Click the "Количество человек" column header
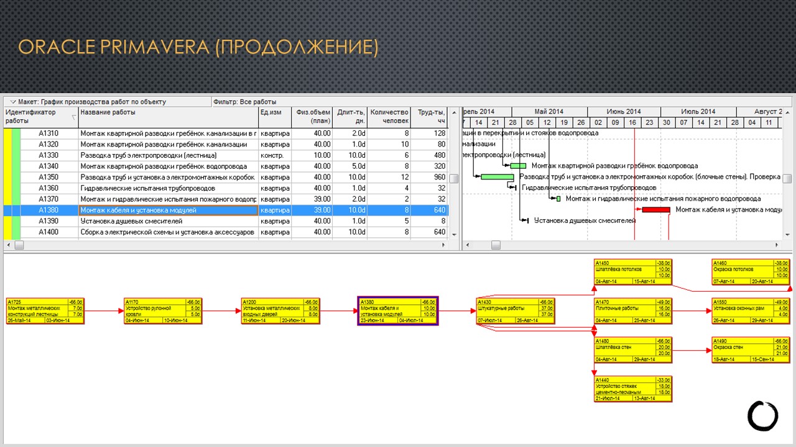This screenshot has width=796, height=447. click(389, 117)
